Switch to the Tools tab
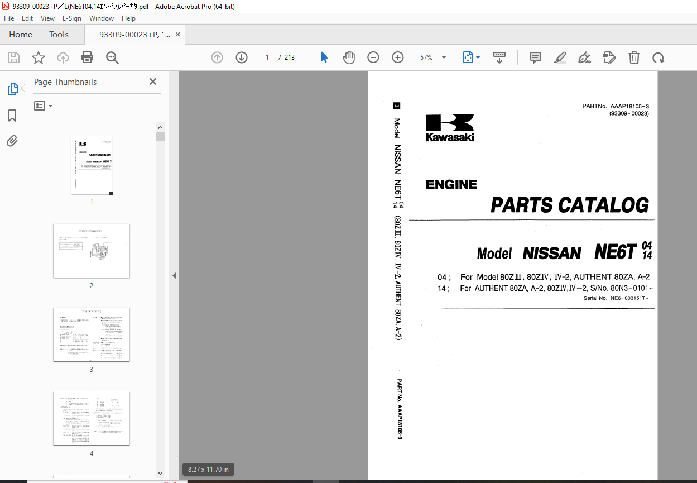The image size is (697, 483). click(x=59, y=35)
